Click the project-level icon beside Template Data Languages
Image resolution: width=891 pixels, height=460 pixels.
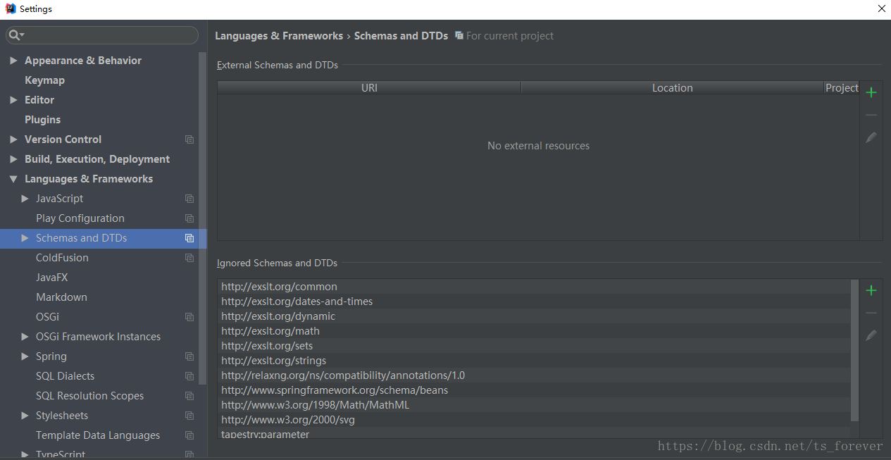click(x=189, y=435)
